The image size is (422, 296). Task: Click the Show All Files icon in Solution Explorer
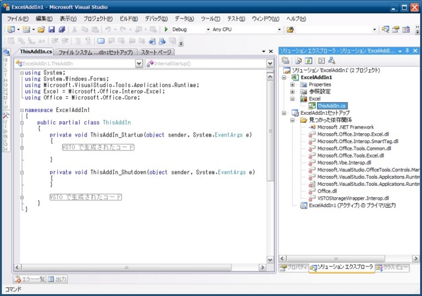(298, 61)
